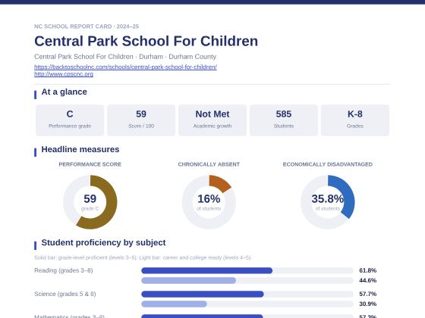Click the performance score donut chart showing 59
This screenshot has width=425, height=318.
pos(90,202)
